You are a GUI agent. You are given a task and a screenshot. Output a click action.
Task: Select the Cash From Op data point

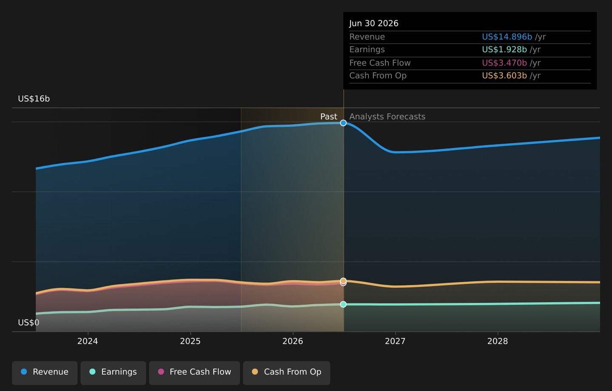(343, 281)
